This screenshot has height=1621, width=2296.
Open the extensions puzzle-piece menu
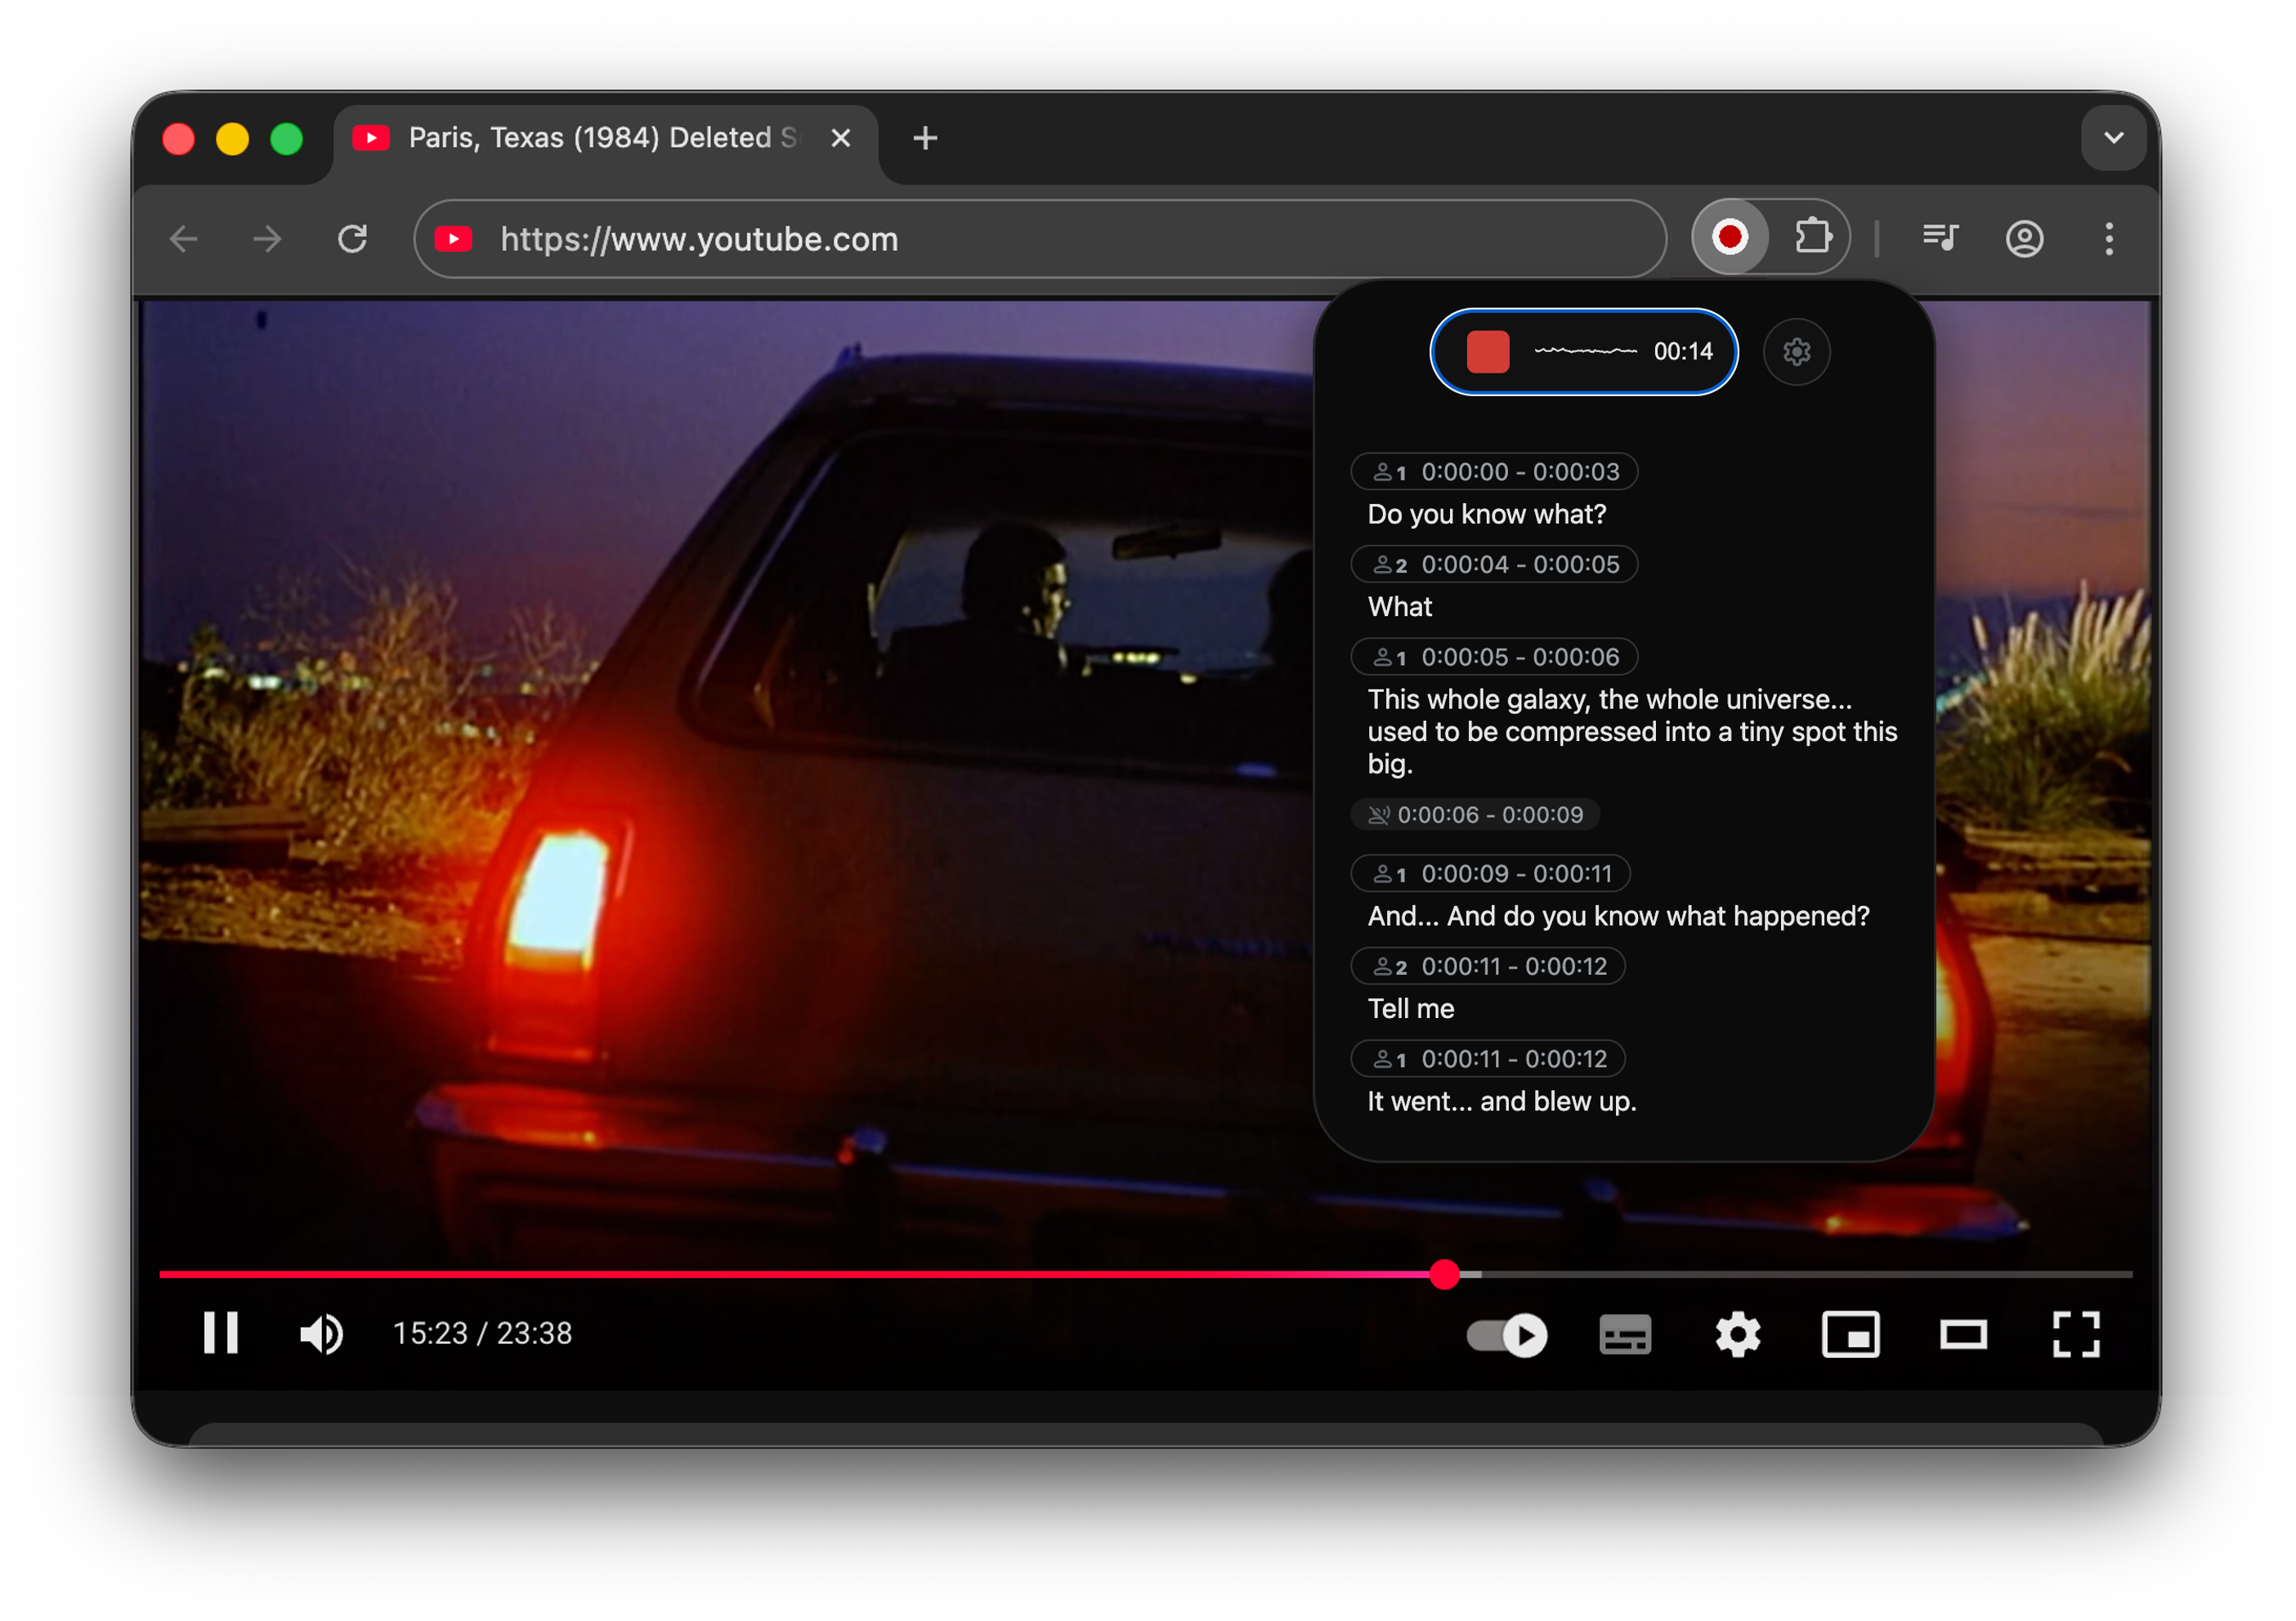[1812, 238]
